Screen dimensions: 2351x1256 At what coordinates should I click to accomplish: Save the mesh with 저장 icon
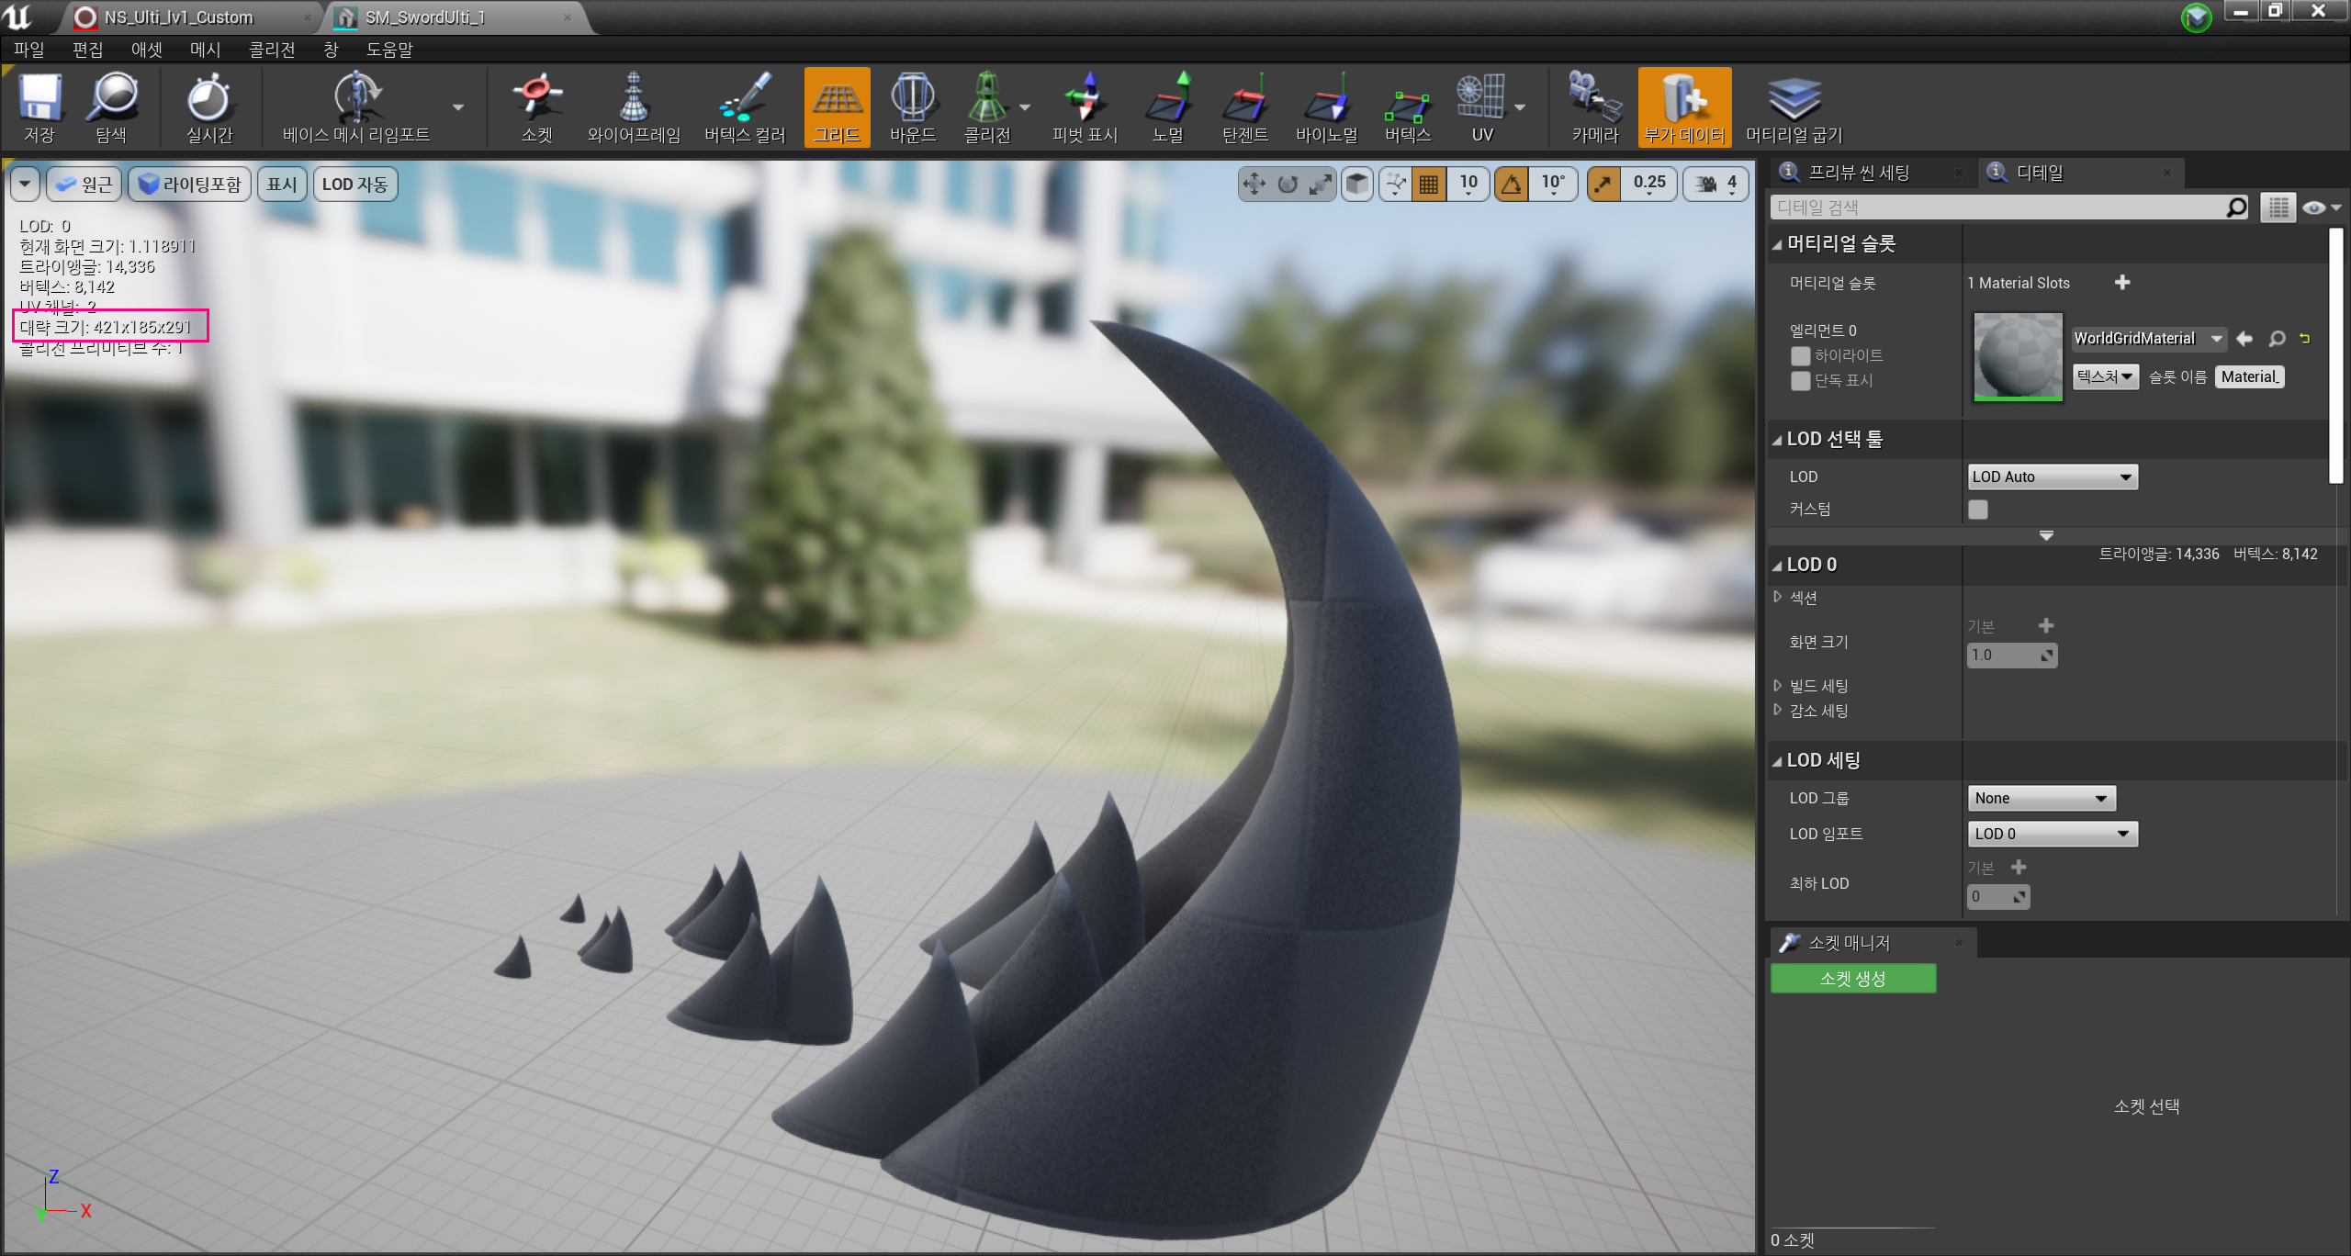(39, 107)
